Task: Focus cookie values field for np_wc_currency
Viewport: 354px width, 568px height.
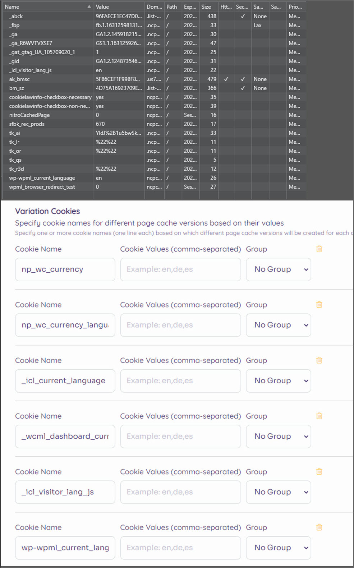Action: pos(180,269)
